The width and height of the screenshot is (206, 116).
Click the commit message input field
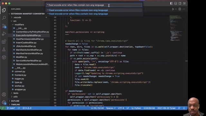[x=94, y=5]
